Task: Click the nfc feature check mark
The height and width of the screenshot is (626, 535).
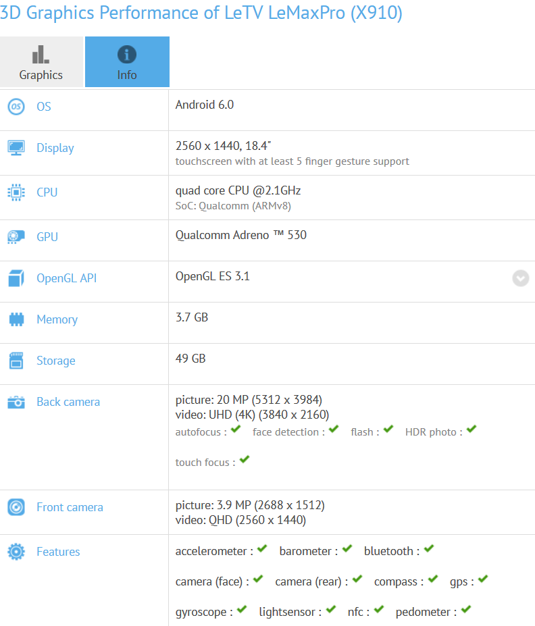Action: [x=379, y=609]
